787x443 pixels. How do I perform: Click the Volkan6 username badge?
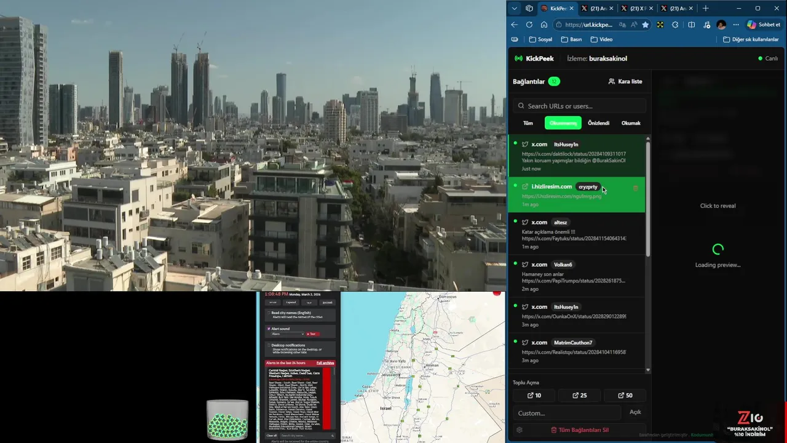[563, 265]
